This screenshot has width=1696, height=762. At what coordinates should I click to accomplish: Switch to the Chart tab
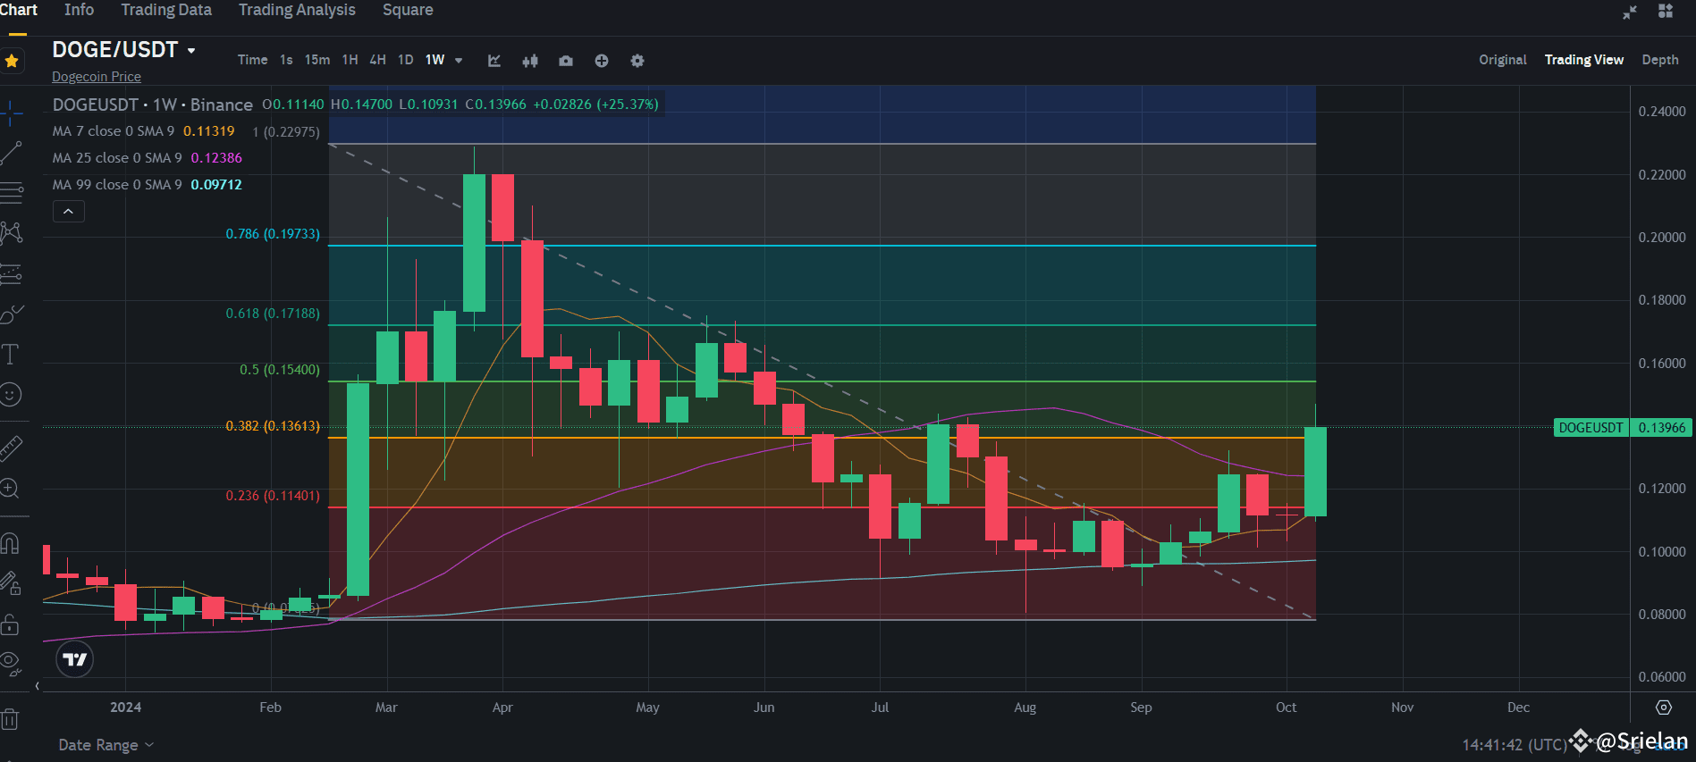pos(18,10)
